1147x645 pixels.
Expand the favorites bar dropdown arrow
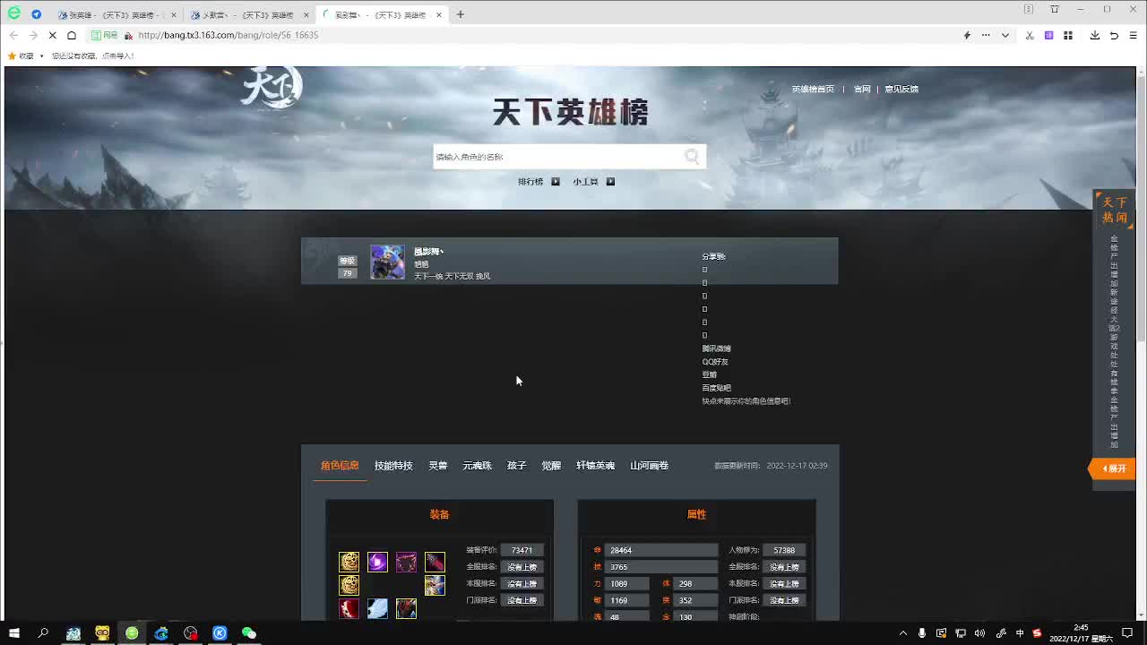tap(42, 56)
